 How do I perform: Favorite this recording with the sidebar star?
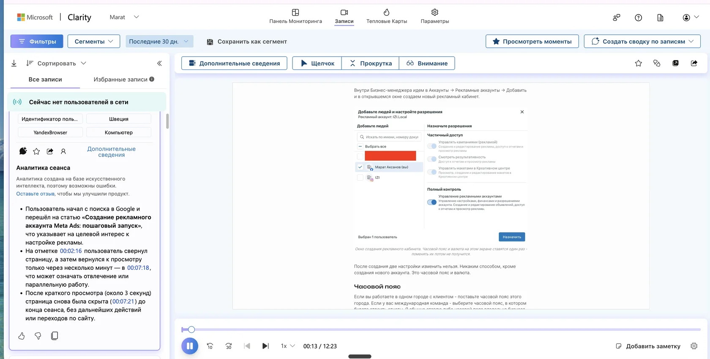(36, 151)
